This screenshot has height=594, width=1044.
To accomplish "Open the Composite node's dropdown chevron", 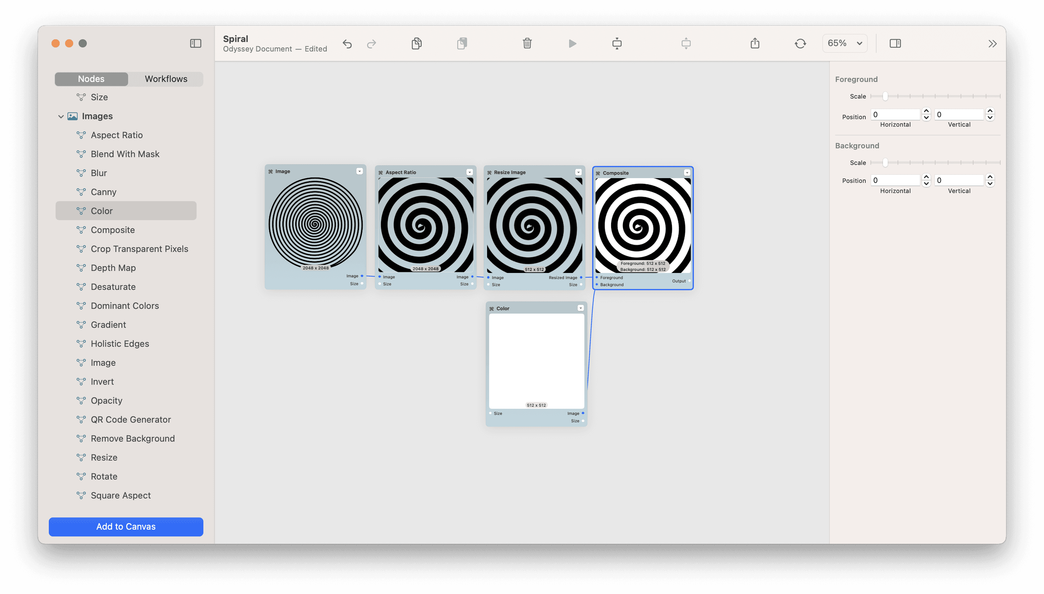I will pos(687,173).
